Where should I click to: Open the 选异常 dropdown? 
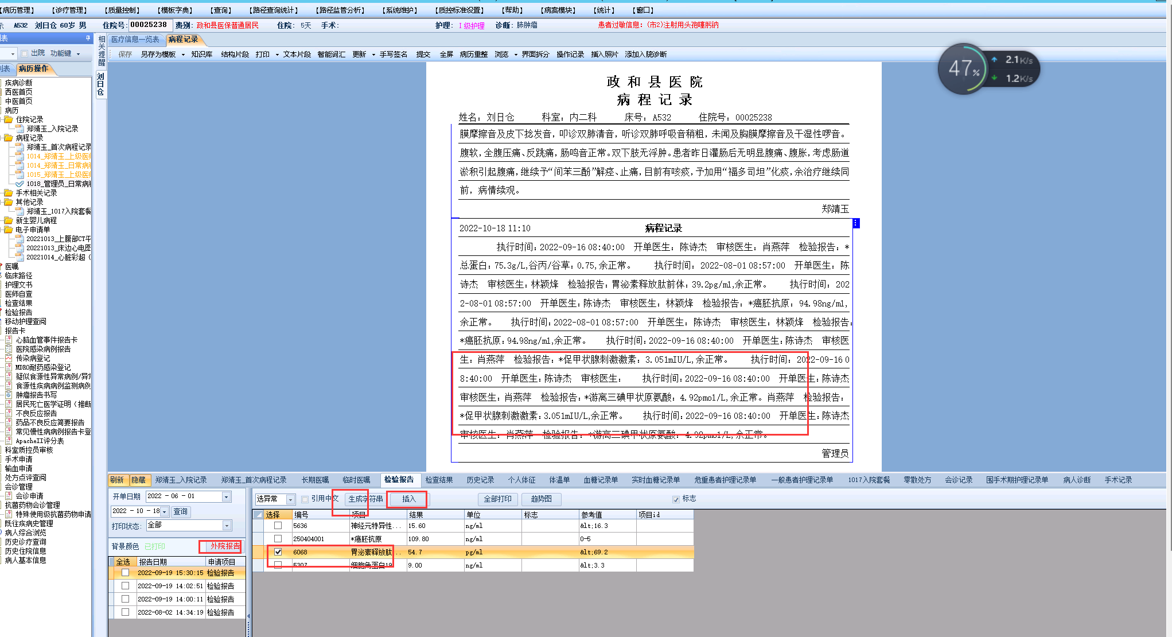click(290, 499)
